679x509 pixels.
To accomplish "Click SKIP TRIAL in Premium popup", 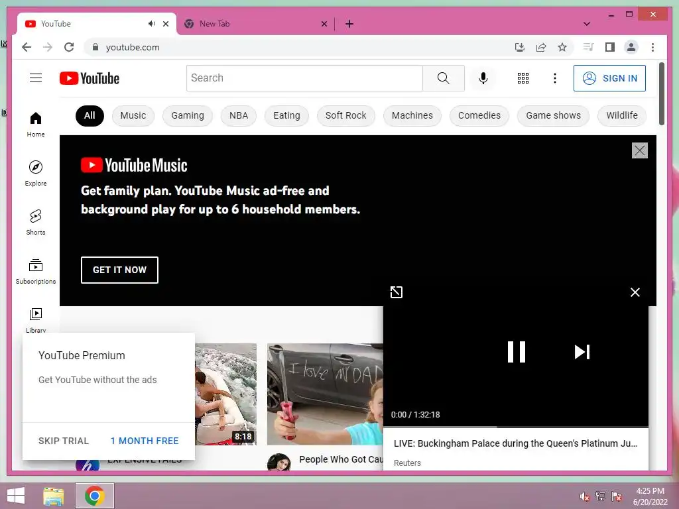I will click(x=64, y=441).
